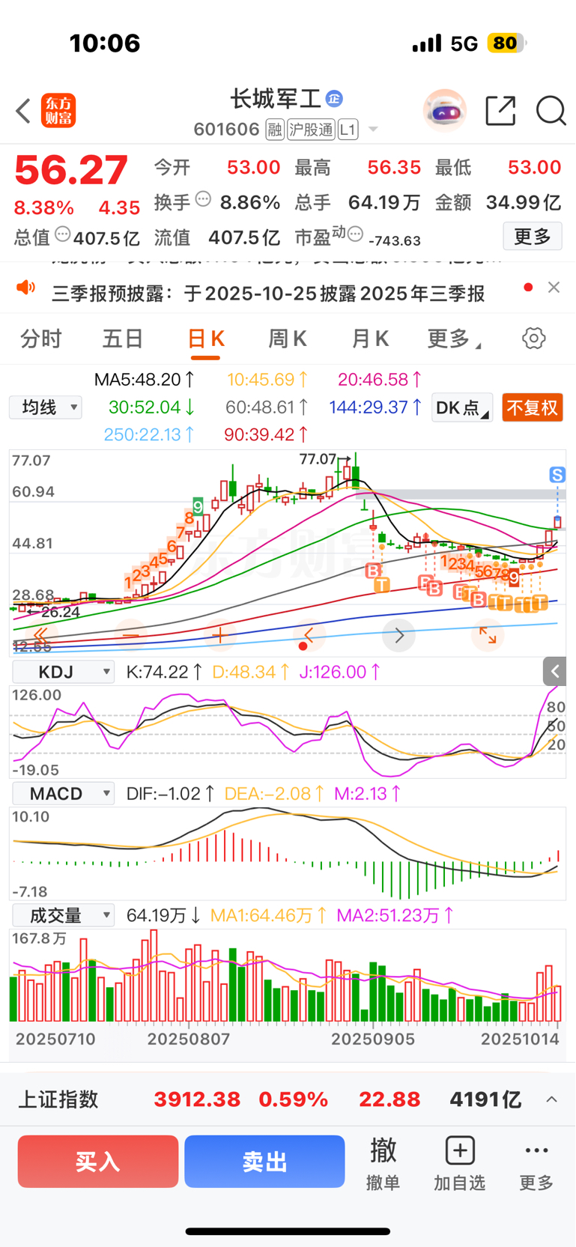Open the 均线 indicator dropdown
The height and width of the screenshot is (1247, 576).
pos(46,407)
